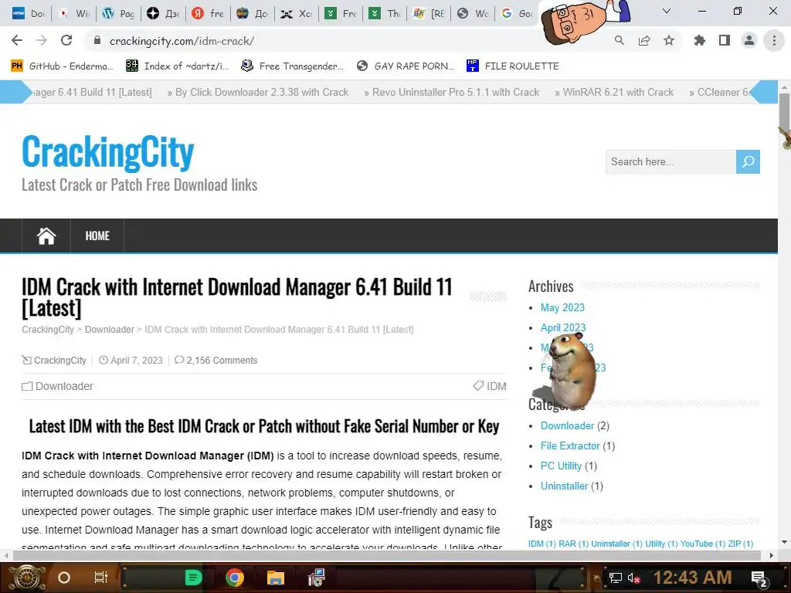This screenshot has width=791, height=593.
Task: Click ticker link WinRAR 6.21 with Crack
Action: point(618,93)
